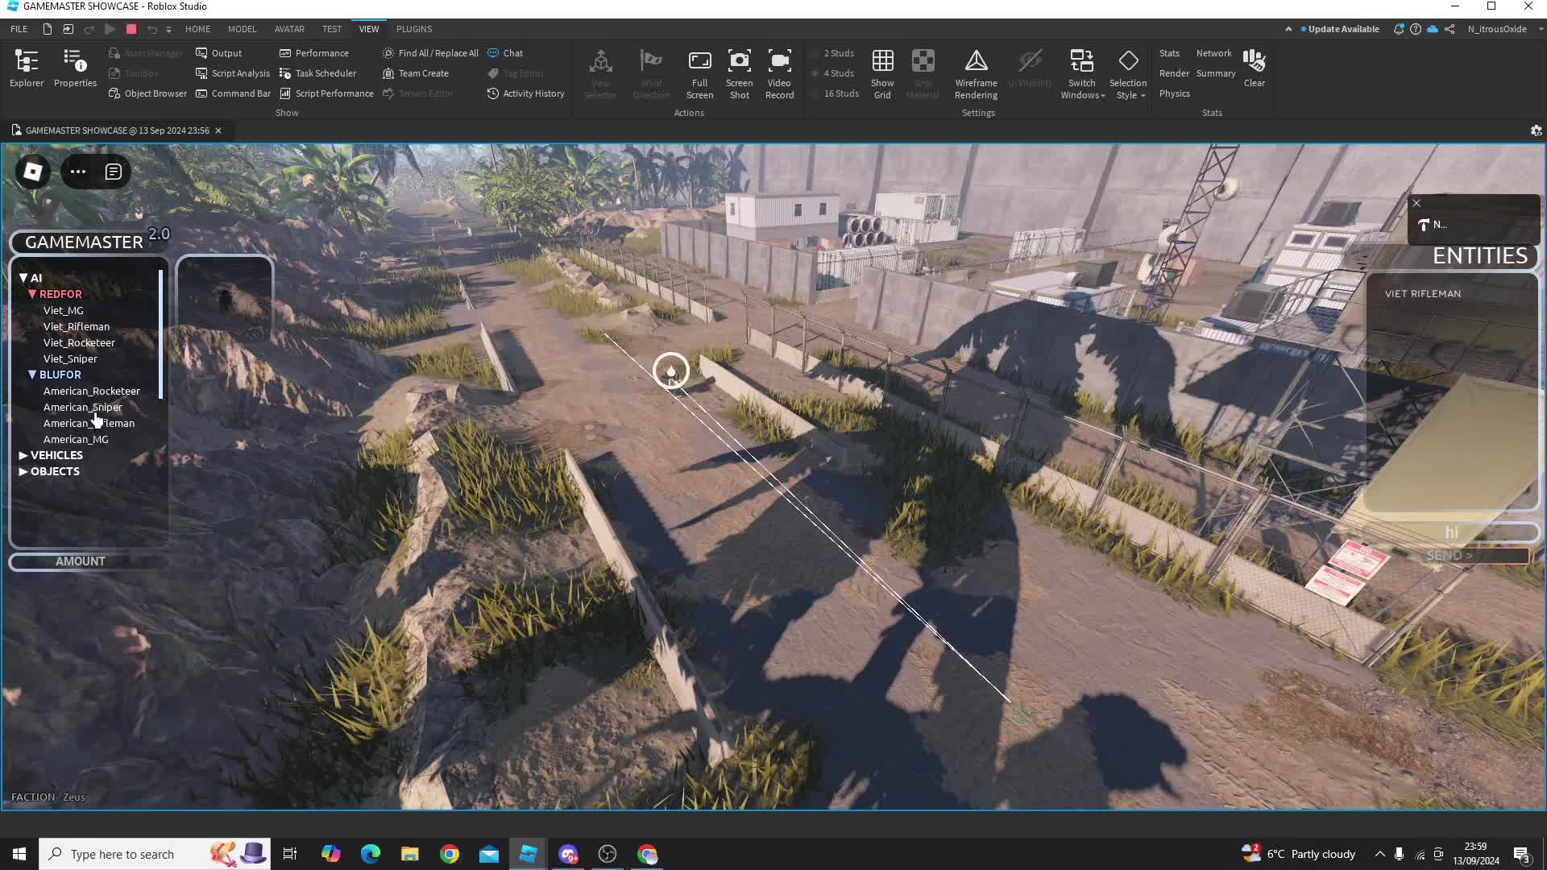The width and height of the screenshot is (1547, 870).
Task: Open the in-game chat log icon
Action: click(114, 172)
